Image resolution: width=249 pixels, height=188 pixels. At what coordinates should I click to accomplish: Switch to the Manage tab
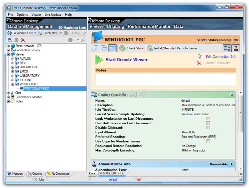tap(15, 174)
